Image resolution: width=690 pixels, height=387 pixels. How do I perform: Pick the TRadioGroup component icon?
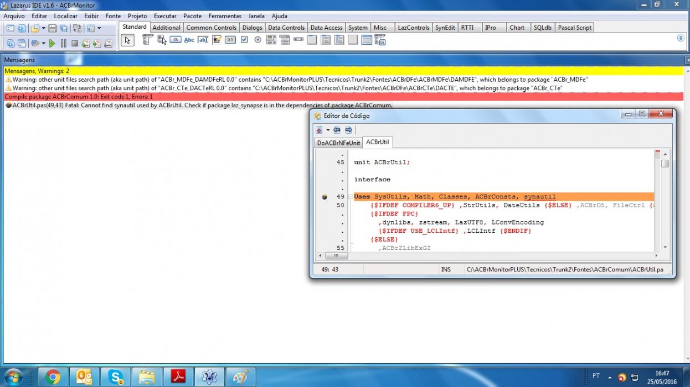(326, 40)
